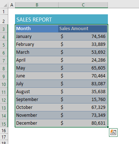Select the Sales Amount header cell

[83, 29]
